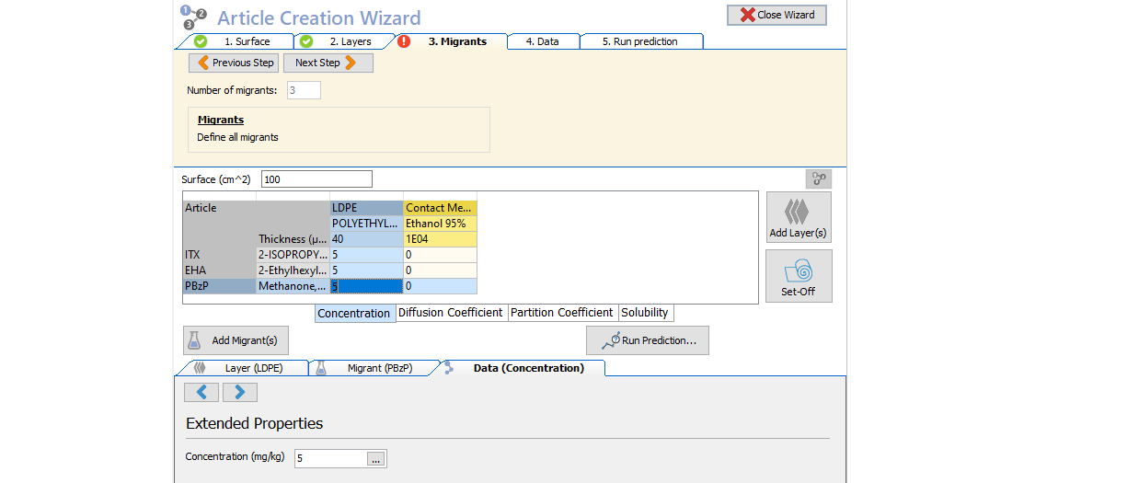
Task: Click the Add Migrant(s) flask button
Action: (x=236, y=340)
